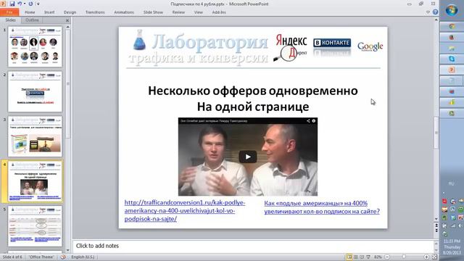Switch to the Animations ribbon tab

124,12
